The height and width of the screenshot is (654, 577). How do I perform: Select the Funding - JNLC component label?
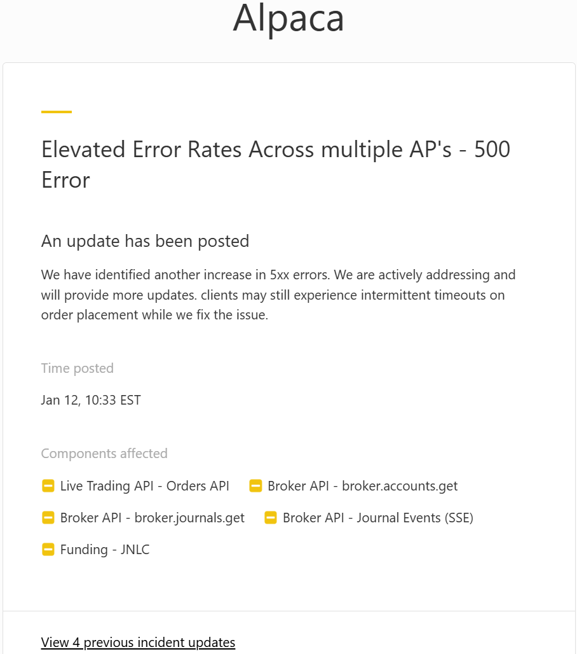[x=105, y=550]
